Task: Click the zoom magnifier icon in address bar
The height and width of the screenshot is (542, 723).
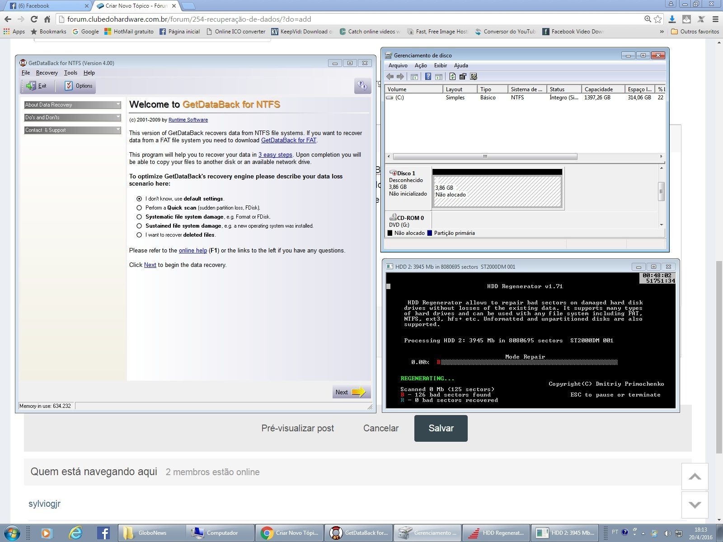Action: tap(648, 19)
